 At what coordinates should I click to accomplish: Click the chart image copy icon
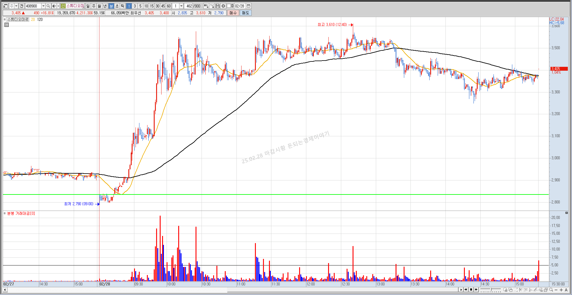coord(546,290)
